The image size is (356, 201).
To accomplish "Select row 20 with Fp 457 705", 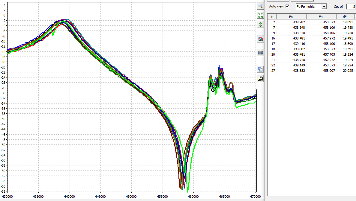I will pos(311,54).
